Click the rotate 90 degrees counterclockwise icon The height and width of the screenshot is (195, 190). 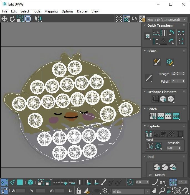[172, 33]
